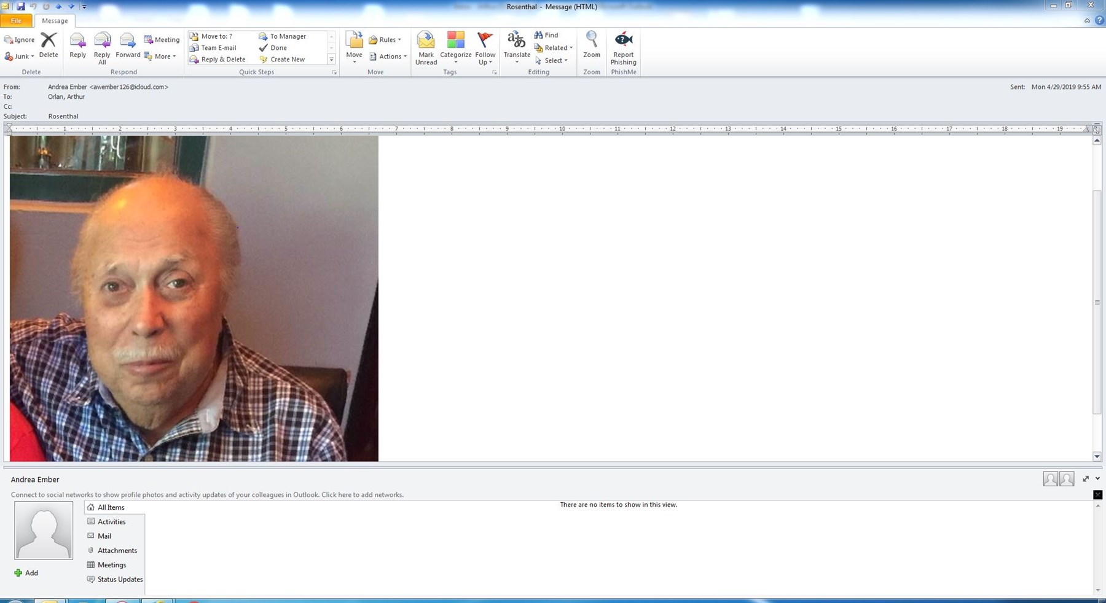
Task: Click the Find binoculars button
Action: pyautogui.click(x=546, y=35)
